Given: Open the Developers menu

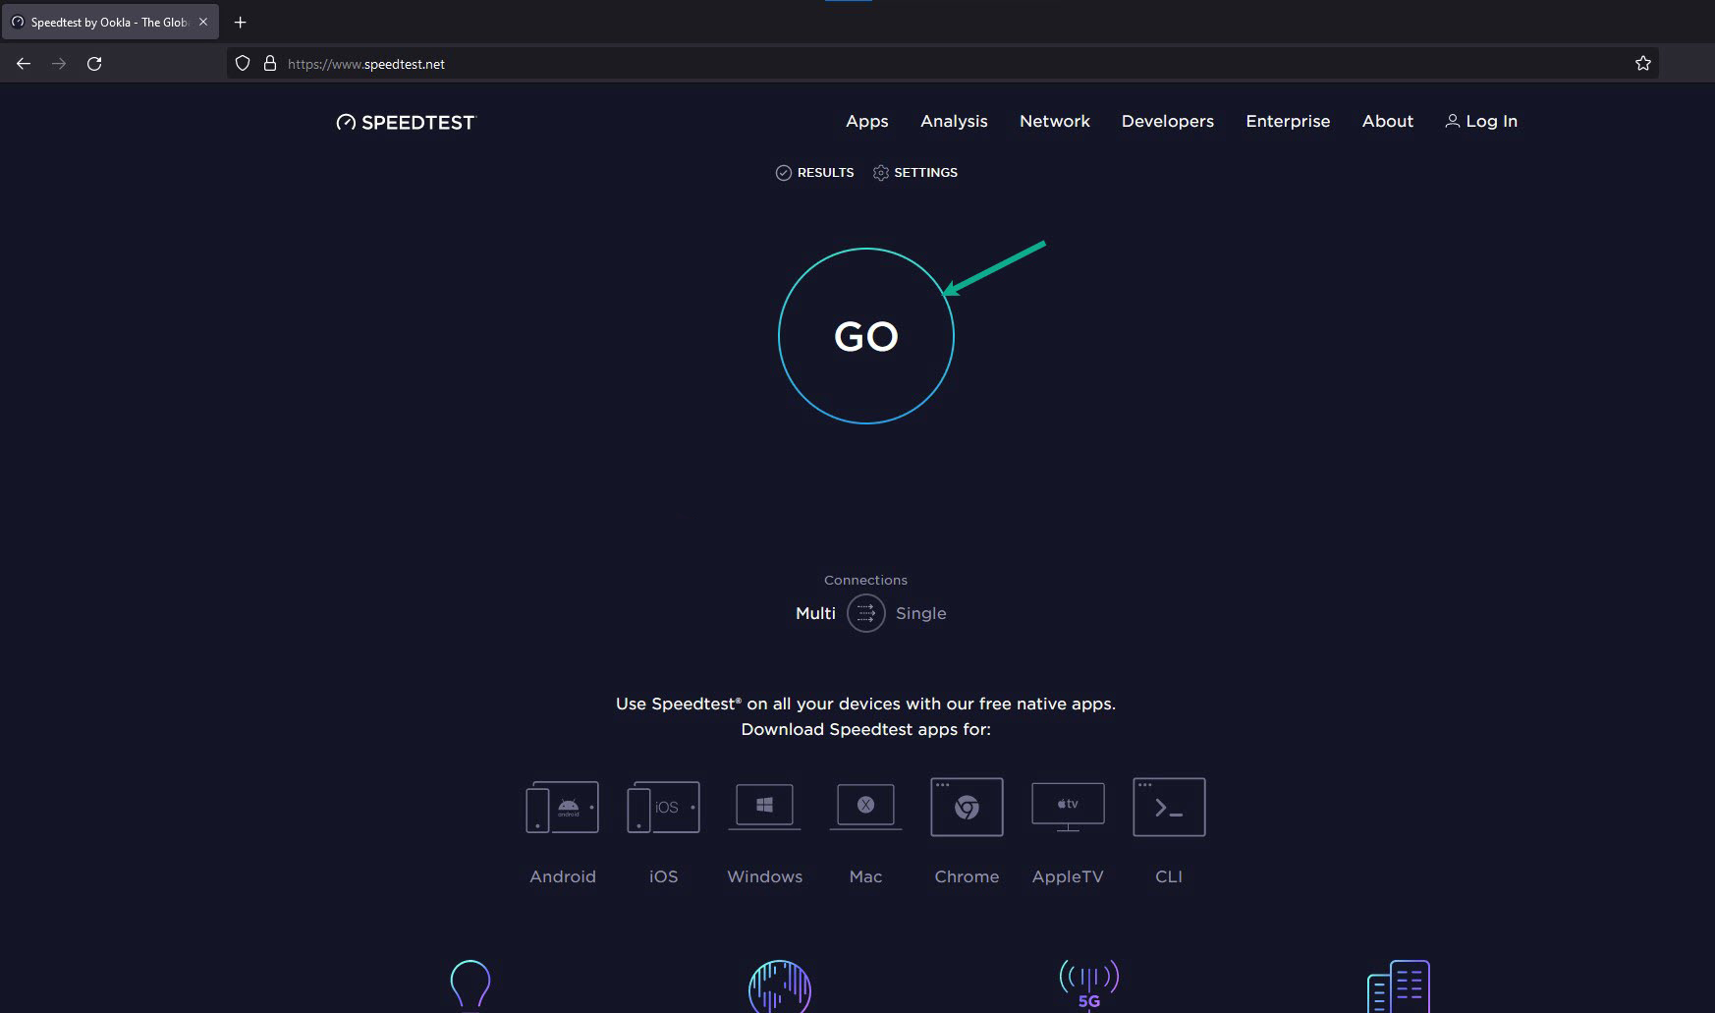Looking at the screenshot, I should 1167,121.
